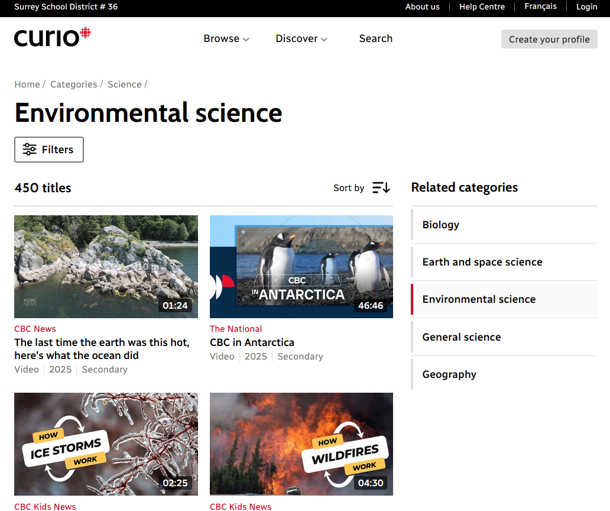
Task: Open The National source link
Action: tap(236, 329)
